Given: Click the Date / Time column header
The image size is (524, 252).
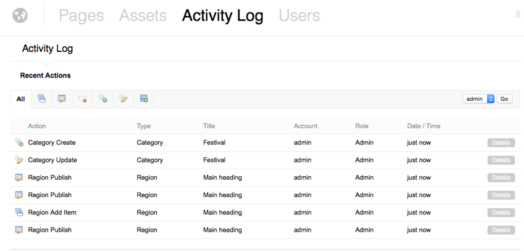Looking at the screenshot, I should (424, 126).
